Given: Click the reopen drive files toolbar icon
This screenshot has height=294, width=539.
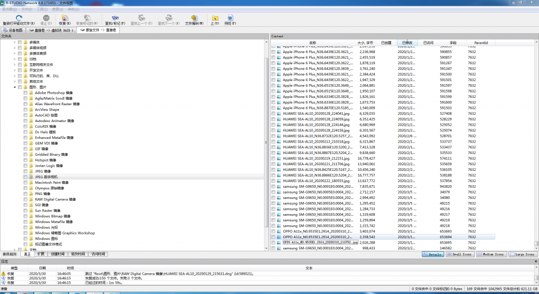Looking at the screenshot, I should tap(18, 18).
